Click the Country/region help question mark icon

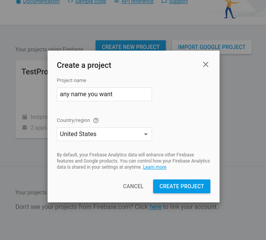(96, 120)
